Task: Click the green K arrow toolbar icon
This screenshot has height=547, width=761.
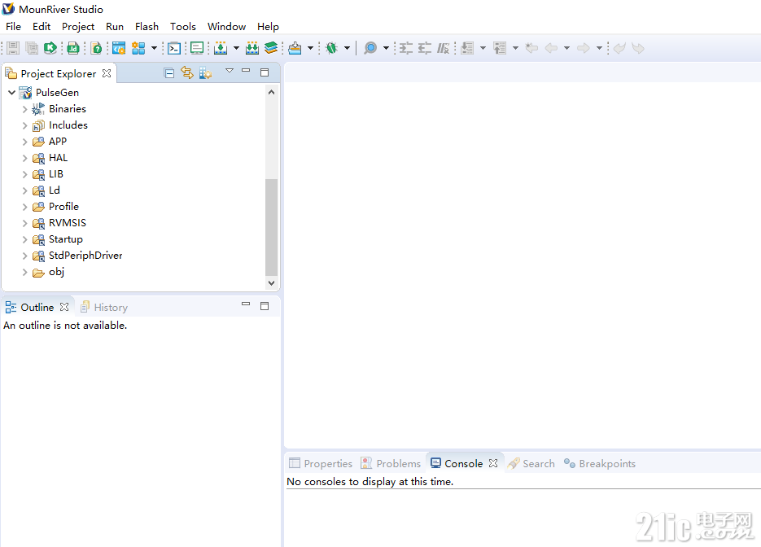Action: click(50, 48)
